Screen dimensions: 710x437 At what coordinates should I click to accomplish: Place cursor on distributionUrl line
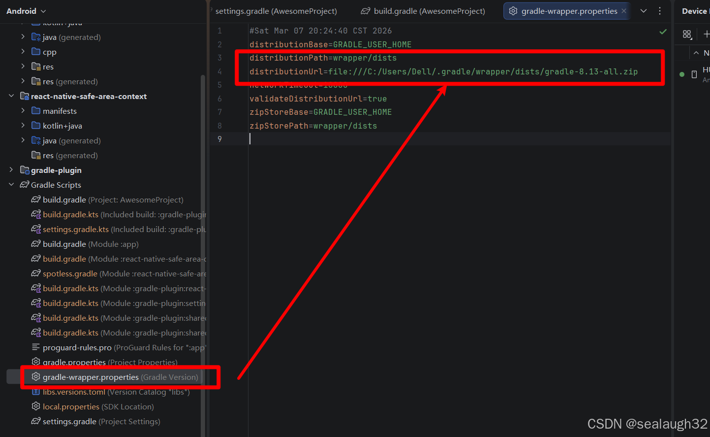click(x=443, y=71)
